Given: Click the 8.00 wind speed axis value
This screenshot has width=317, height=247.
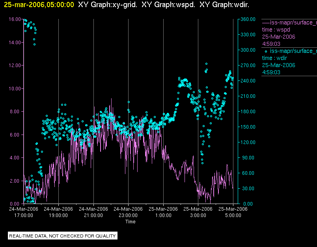Looking at the screenshot, I should click(15, 112).
